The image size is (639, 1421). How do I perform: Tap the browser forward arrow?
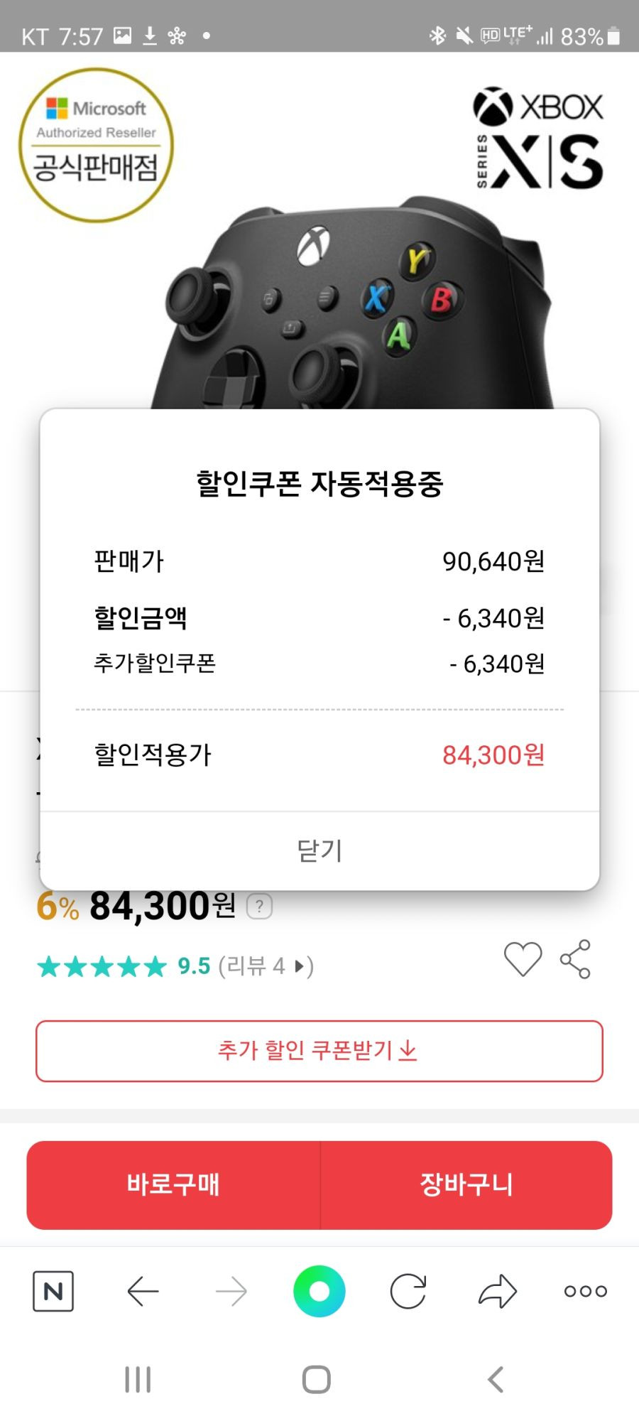click(231, 1291)
